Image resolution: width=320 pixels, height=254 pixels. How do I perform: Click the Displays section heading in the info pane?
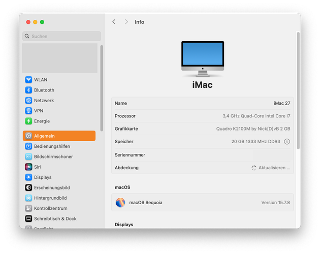coord(124,225)
